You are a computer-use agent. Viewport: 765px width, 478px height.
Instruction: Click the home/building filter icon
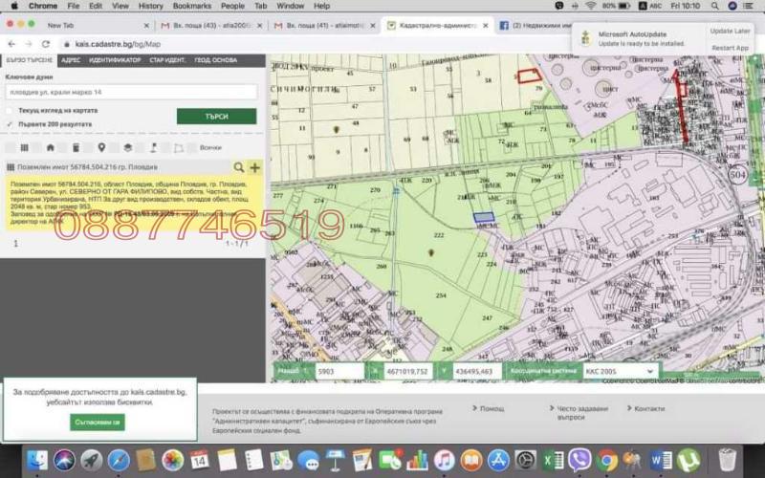(50, 148)
